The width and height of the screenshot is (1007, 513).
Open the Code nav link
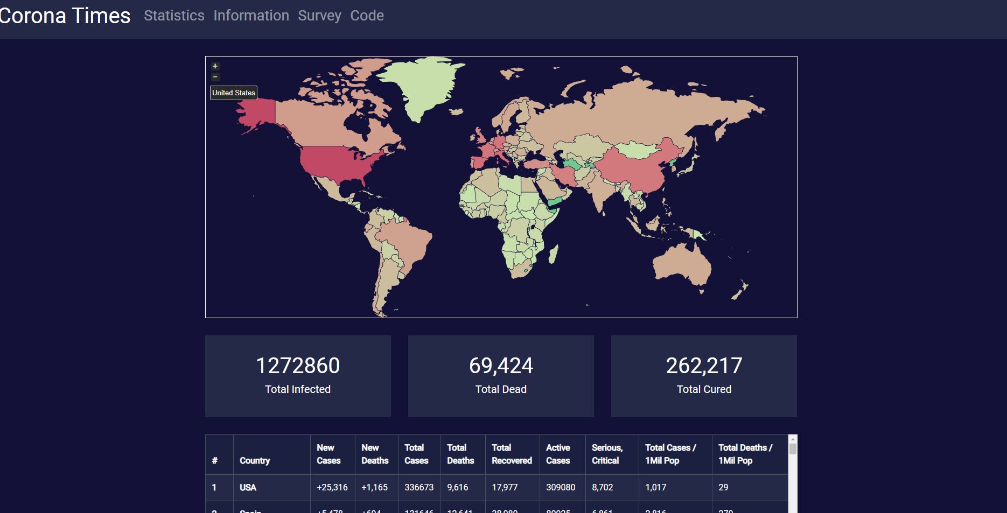pyautogui.click(x=367, y=16)
